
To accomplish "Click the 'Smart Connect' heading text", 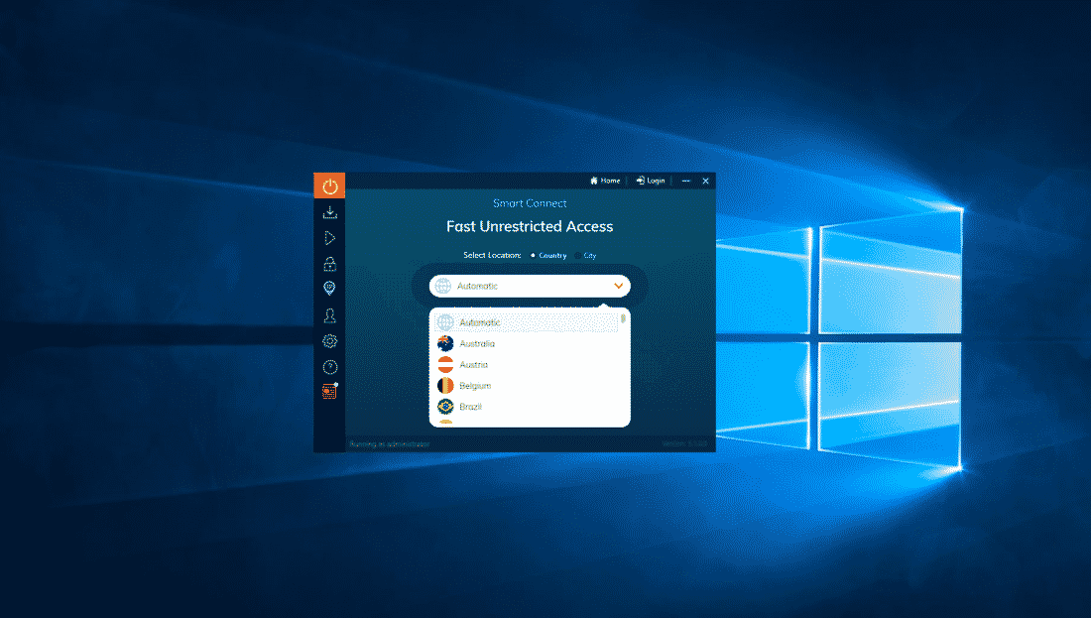I will [530, 203].
